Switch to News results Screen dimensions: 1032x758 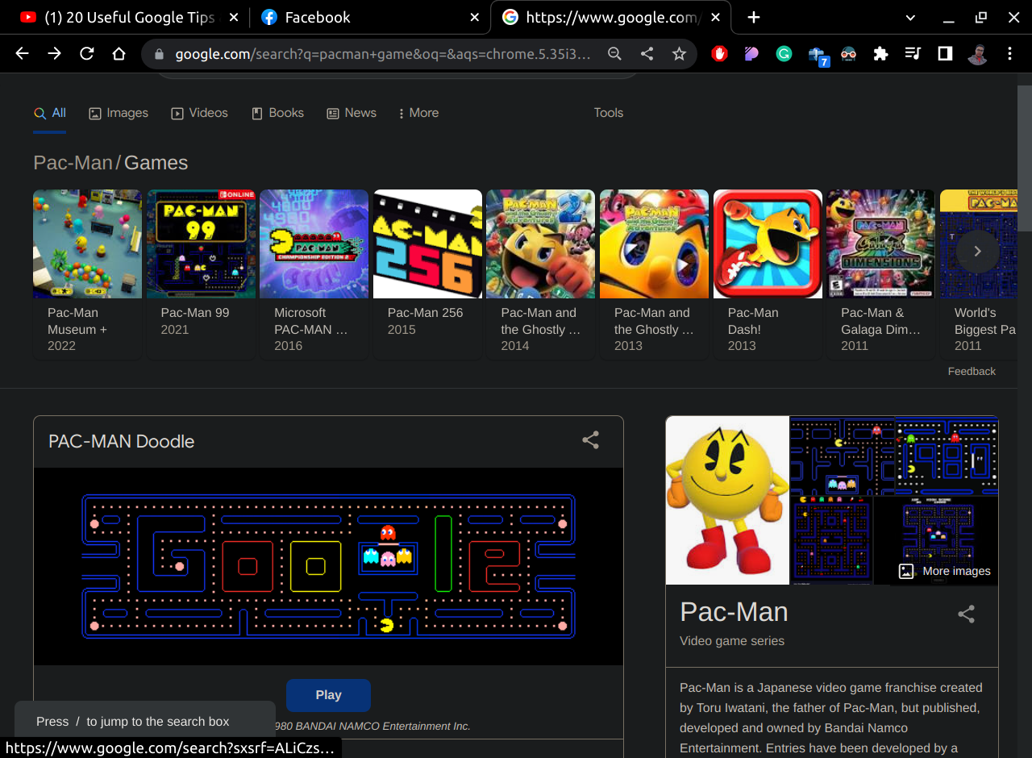pos(352,113)
